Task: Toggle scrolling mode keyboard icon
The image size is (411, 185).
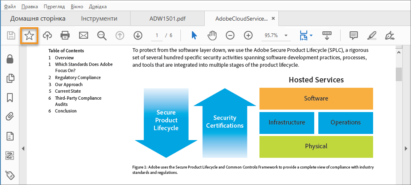Action: (327, 35)
